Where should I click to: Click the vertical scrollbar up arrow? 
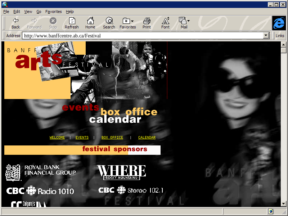click(283, 44)
